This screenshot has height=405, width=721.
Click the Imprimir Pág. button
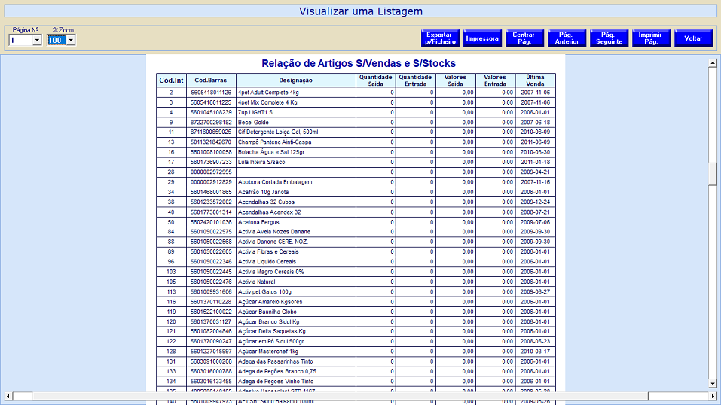(x=651, y=38)
